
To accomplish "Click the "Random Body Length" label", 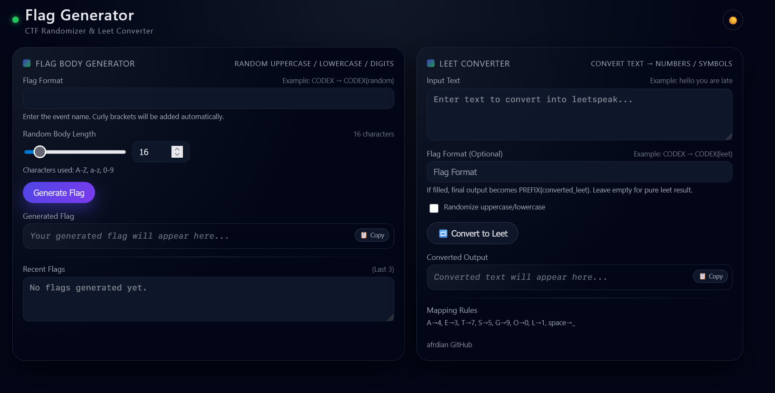I will tap(59, 134).
